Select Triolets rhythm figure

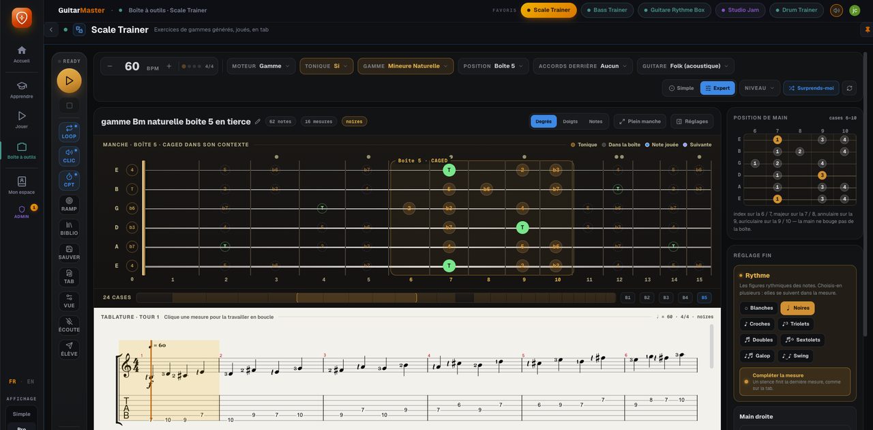click(795, 324)
